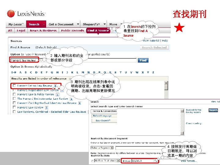Click the blue Search button
This screenshot has height=165, width=220.
pyautogui.click(x=213, y=110)
